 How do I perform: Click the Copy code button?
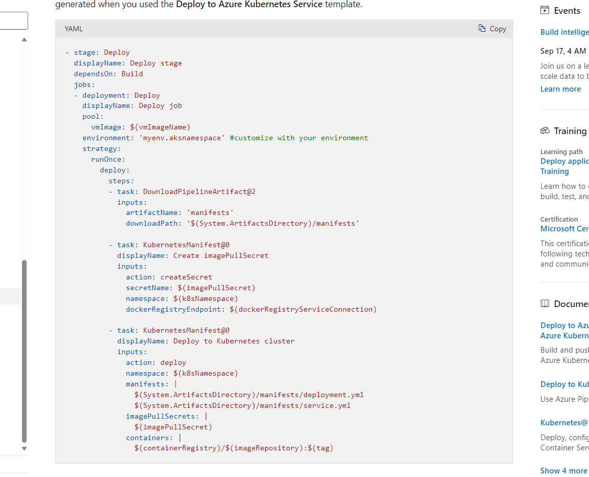click(x=492, y=29)
